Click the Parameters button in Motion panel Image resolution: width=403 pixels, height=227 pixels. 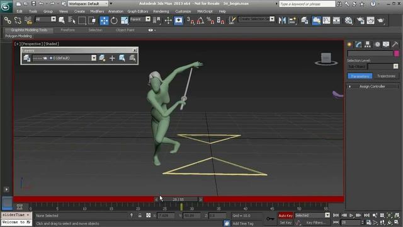tap(360, 76)
